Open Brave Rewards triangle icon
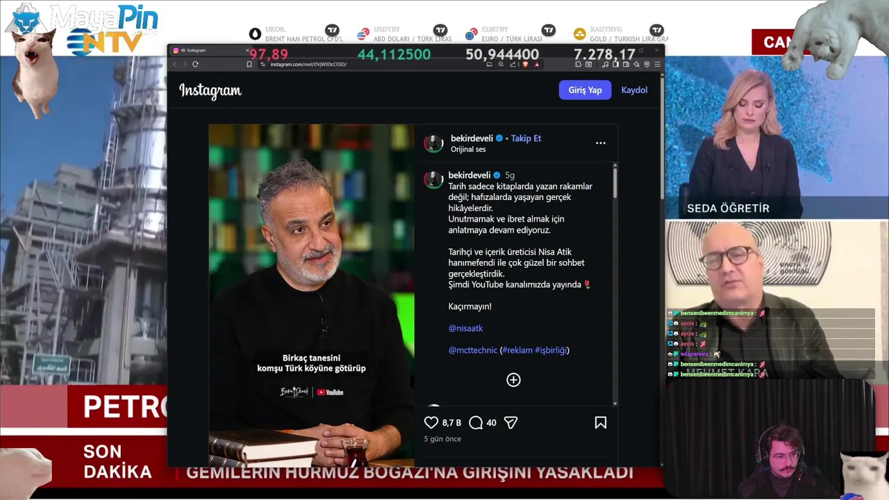Viewport: 889px width, 500px height. [537, 64]
